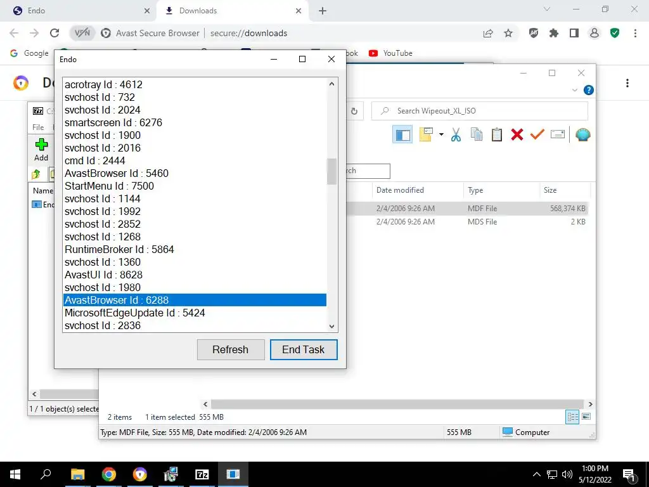This screenshot has width=649, height=487.
Task: Open the profile avatar icon
Action: pos(594,33)
